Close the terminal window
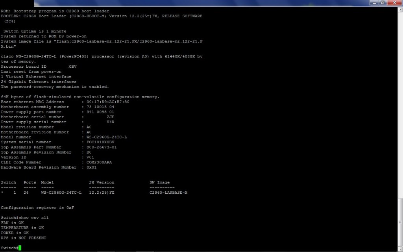This screenshot has height=252, width=403. pos(394,3)
